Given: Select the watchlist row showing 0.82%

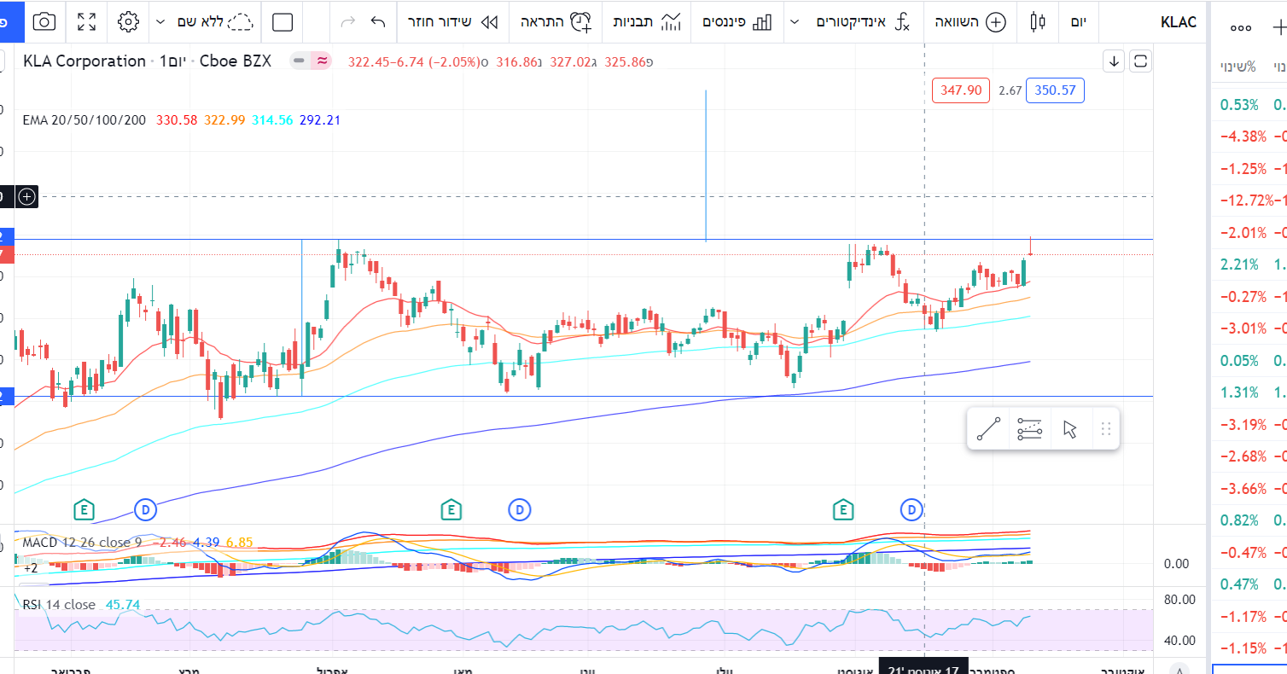Looking at the screenshot, I should 1249,520.
